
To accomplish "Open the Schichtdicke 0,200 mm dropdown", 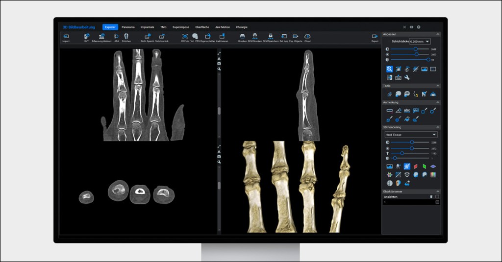I will 420,42.
